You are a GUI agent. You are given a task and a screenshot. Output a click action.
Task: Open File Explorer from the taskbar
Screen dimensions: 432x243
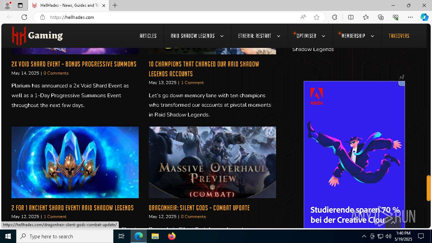(x=155, y=236)
